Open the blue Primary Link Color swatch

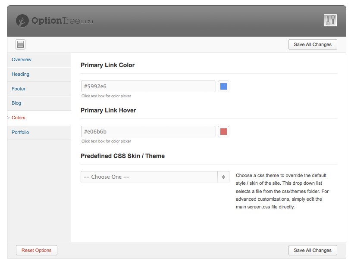click(223, 86)
